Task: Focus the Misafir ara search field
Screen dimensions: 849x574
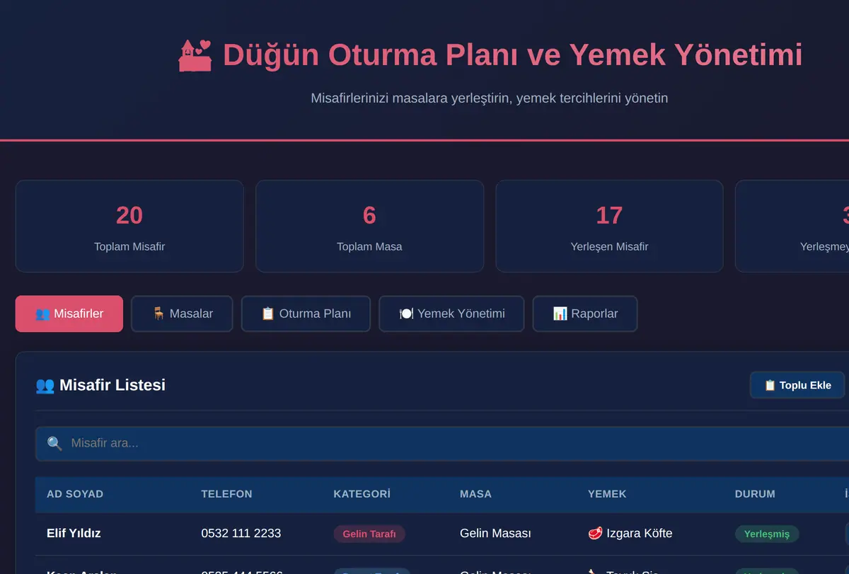Action: click(x=442, y=444)
